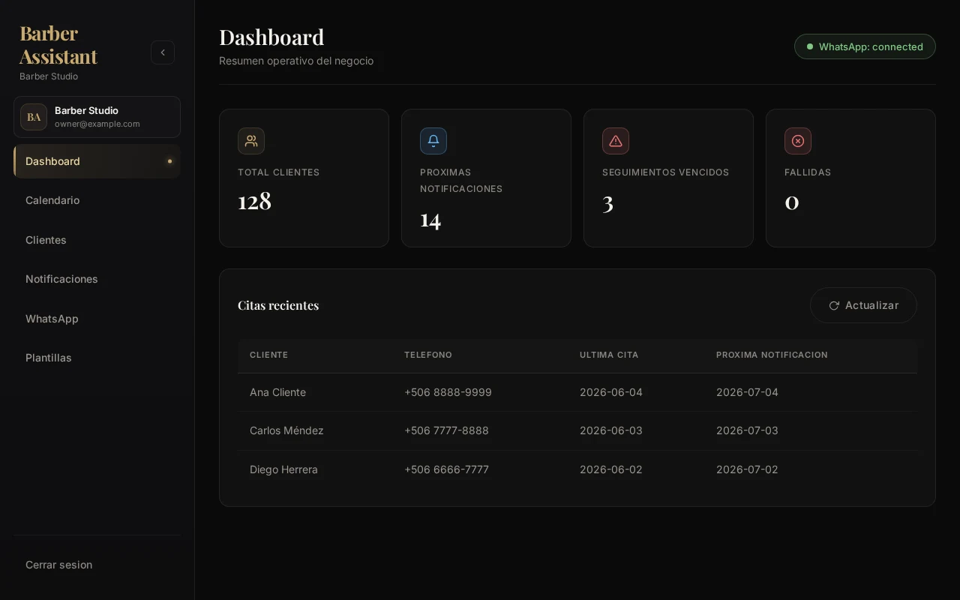Click the CLIENTE column header
This screenshot has height=600, width=960.
[268, 355]
